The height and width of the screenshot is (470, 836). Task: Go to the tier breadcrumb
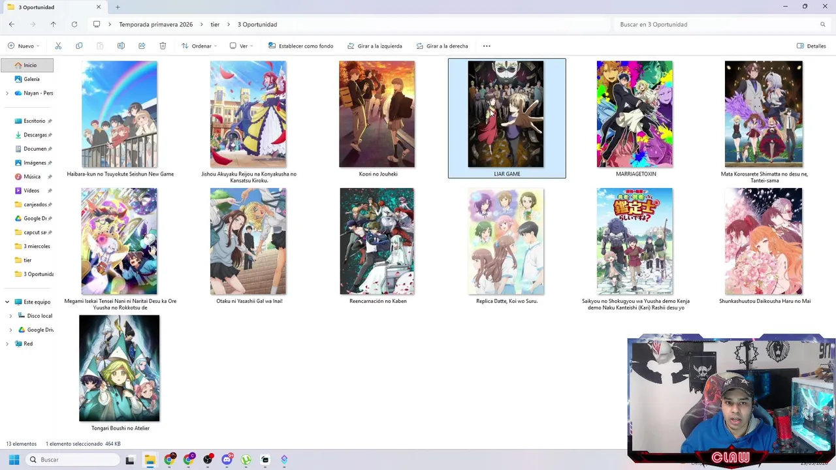pyautogui.click(x=215, y=24)
